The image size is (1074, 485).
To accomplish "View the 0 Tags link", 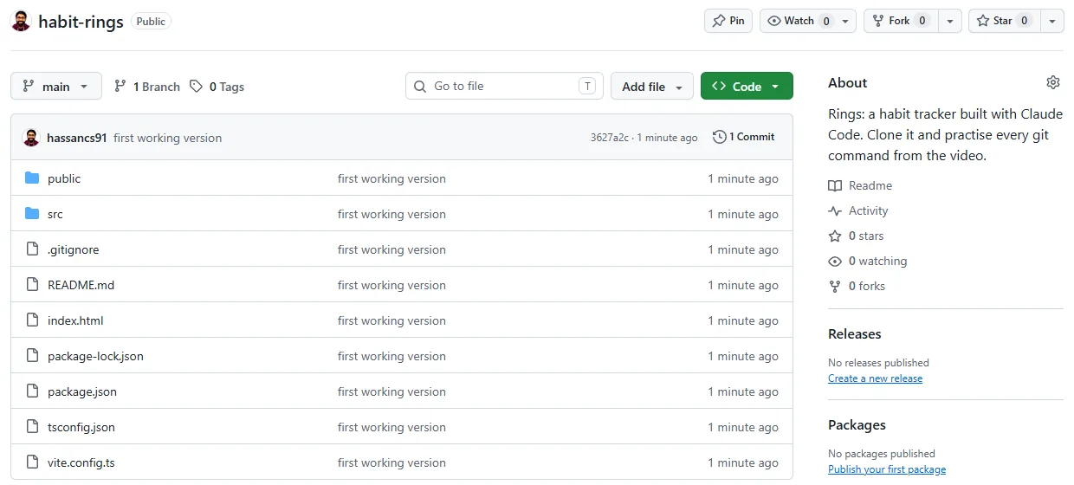I will tap(217, 87).
